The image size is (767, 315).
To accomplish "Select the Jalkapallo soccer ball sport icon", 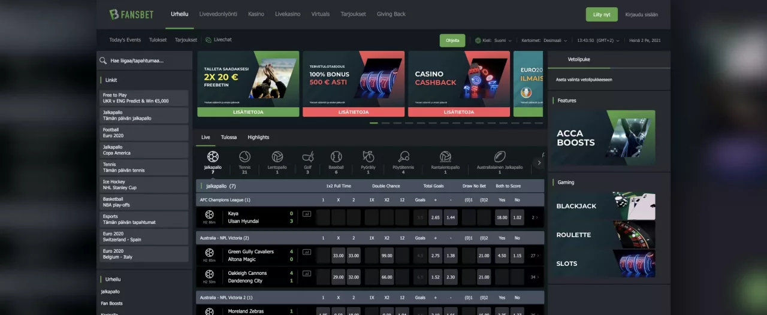I will click(213, 157).
